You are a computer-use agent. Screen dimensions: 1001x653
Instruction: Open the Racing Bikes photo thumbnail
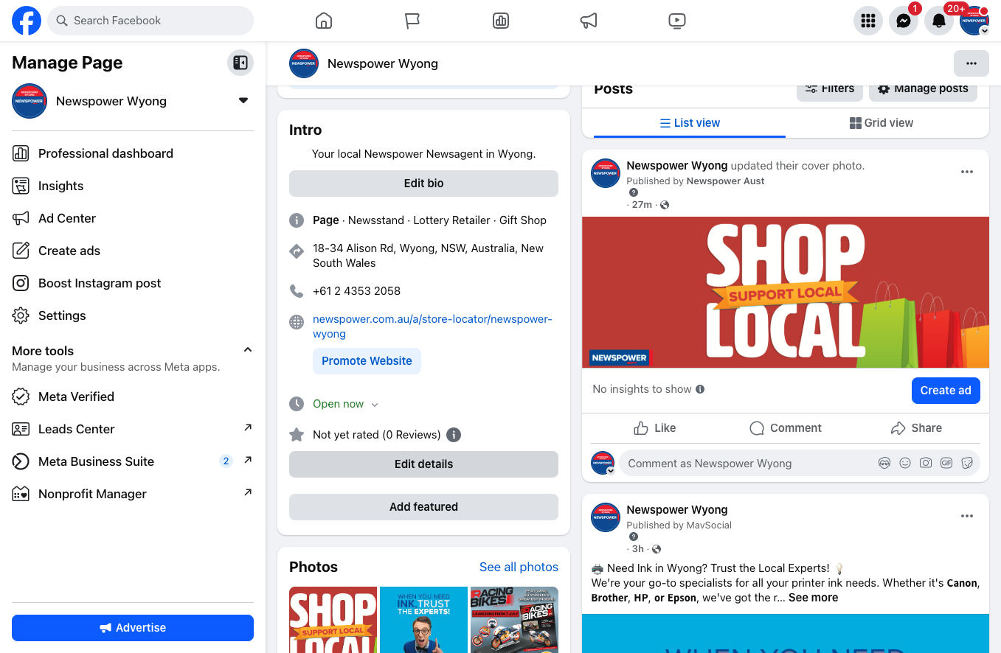pyautogui.click(x=514, y=620)
